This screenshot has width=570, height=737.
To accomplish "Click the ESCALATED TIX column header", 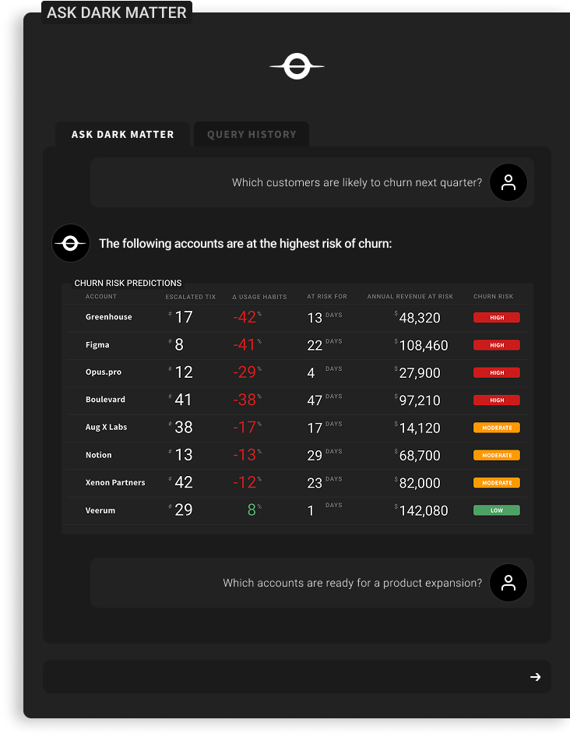I will tap(190, 297).
